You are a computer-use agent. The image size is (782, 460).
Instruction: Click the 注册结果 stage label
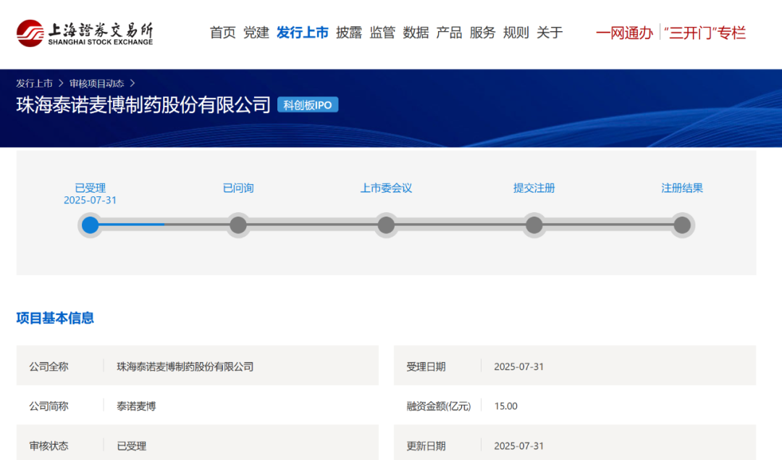[682, 188]
